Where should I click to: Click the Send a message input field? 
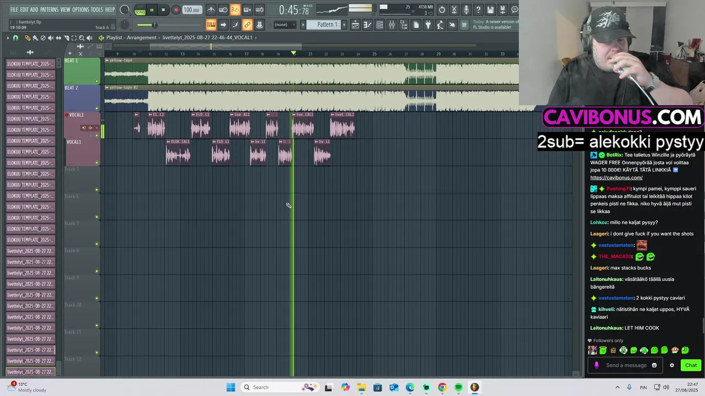coord(626,365)
